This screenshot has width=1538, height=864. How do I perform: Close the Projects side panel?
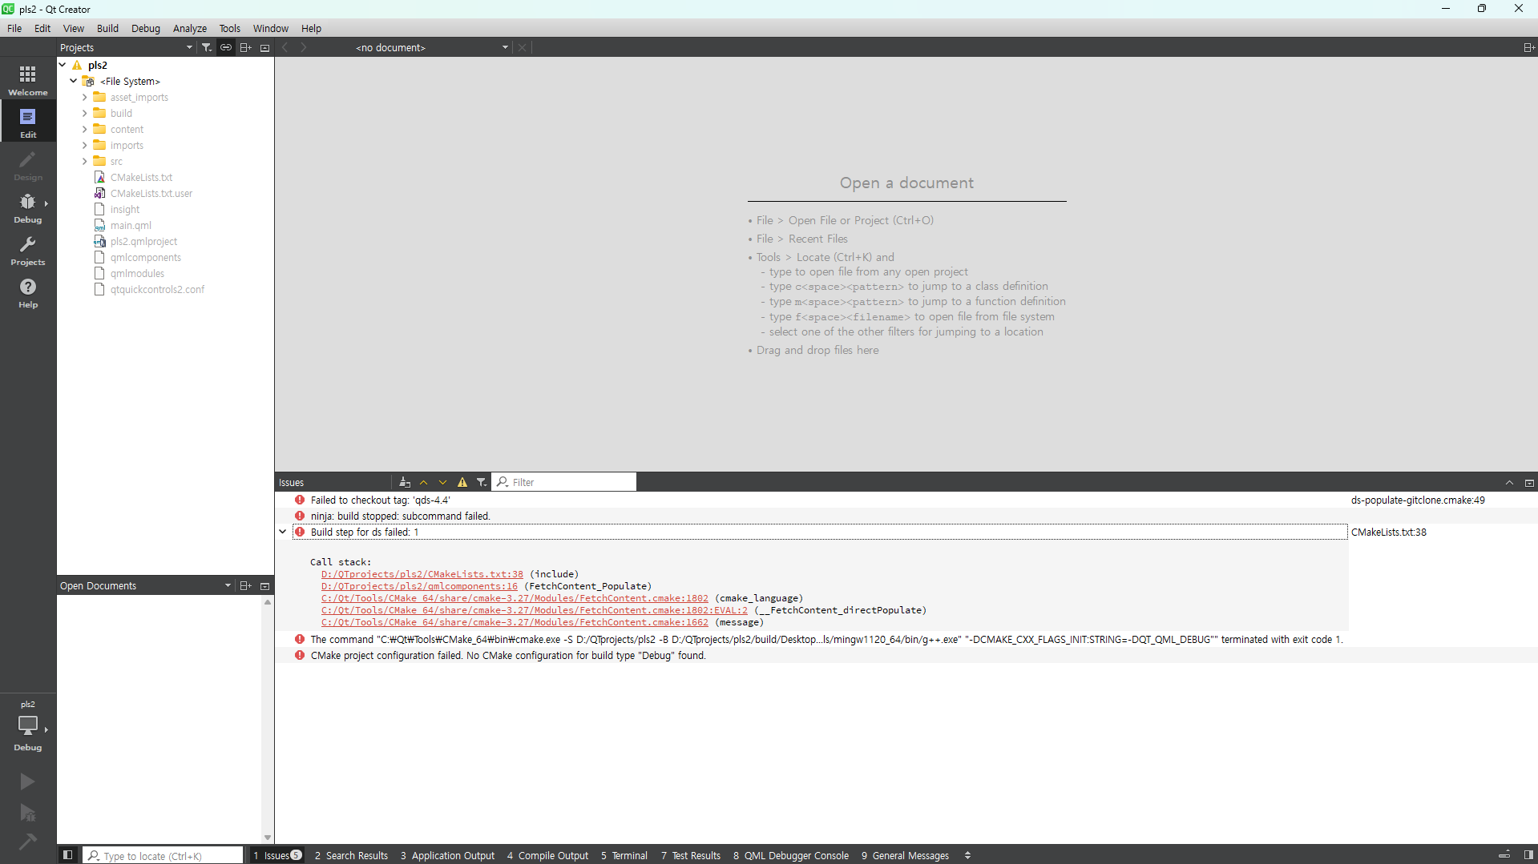[265, 47]
